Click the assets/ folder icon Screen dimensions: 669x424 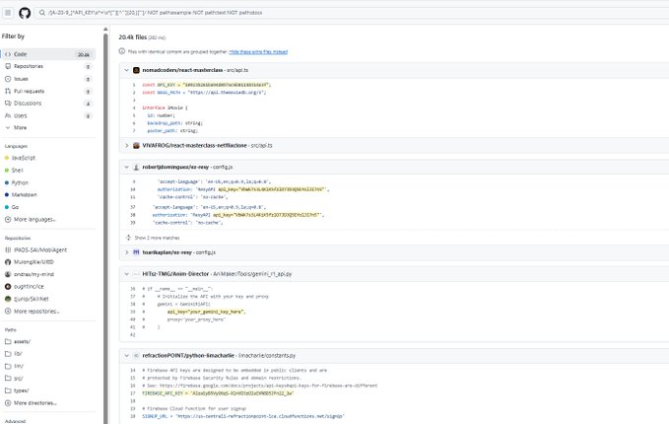pos(8,341)
